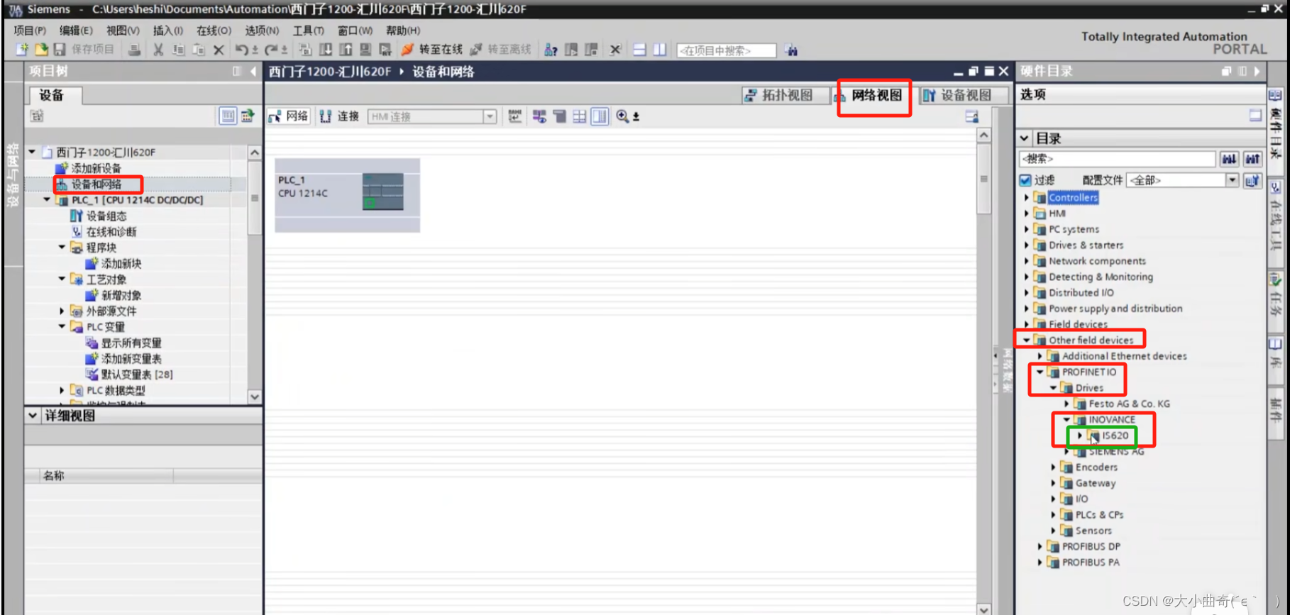Click the copy icon
The image size is (1290, 615).
click(x=179, y=50)
